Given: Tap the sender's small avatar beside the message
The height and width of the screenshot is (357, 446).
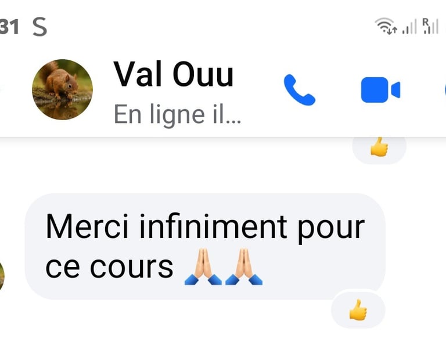Looking at the screenshot, I should [2, 276].
